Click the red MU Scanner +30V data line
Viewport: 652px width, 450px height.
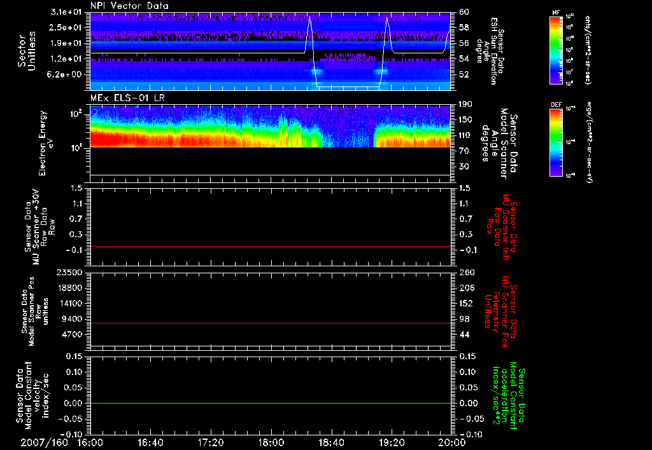[270, 247]
